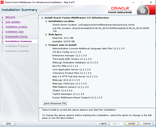Click the Oracle installer icon in title bar
Viewport: 156px width, 127px height.
2,2
